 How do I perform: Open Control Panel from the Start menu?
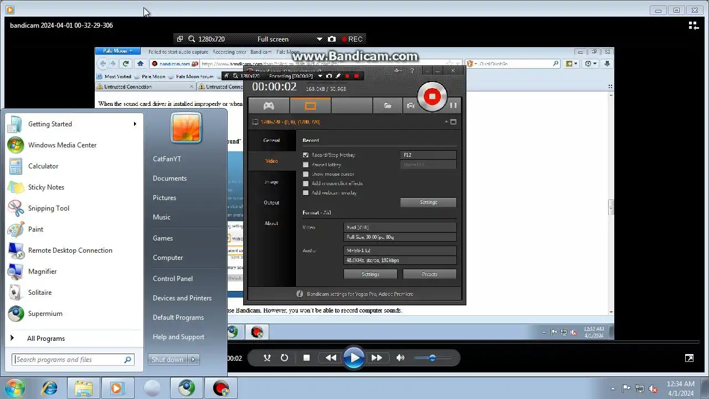173,279
